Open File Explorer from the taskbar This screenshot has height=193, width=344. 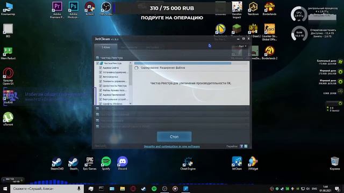[x=123, y=189]
